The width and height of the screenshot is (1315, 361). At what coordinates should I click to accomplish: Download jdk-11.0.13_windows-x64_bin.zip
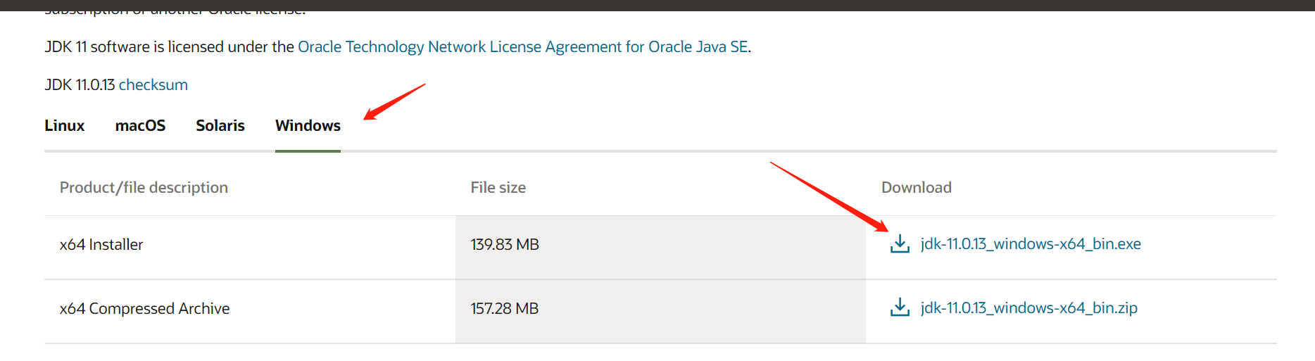tap(1028, 308)
